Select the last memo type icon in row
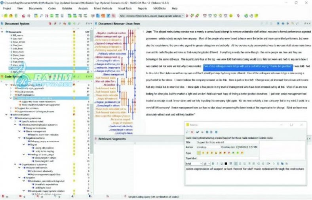The width and height of the screenshot is (312, 200). pyautogui.click(x=242, y=153)
